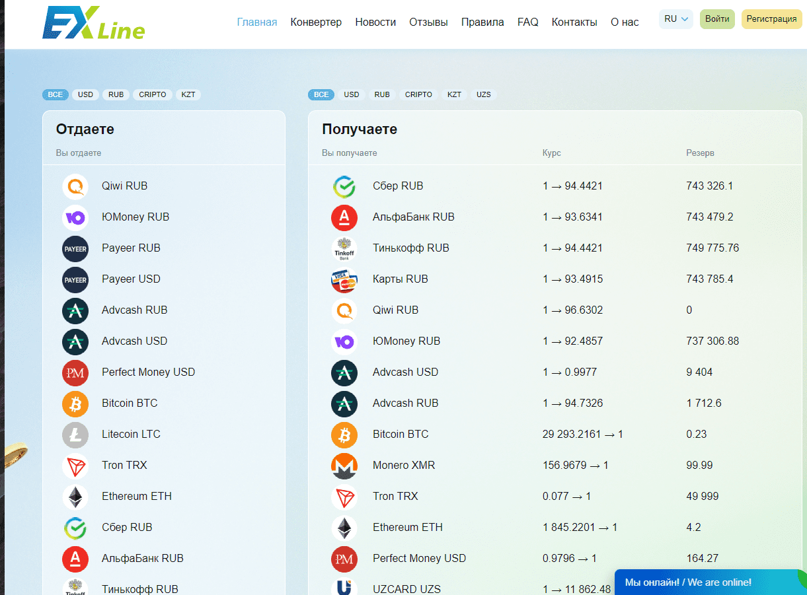807x595 pixels.
Task: Open the Конвертер page
Action: click(x=316, y=22)
